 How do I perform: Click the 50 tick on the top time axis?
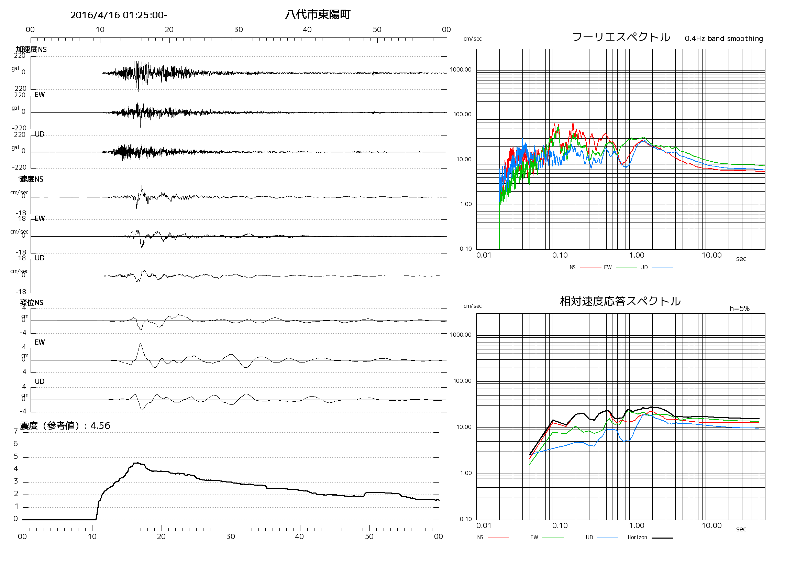377,30
